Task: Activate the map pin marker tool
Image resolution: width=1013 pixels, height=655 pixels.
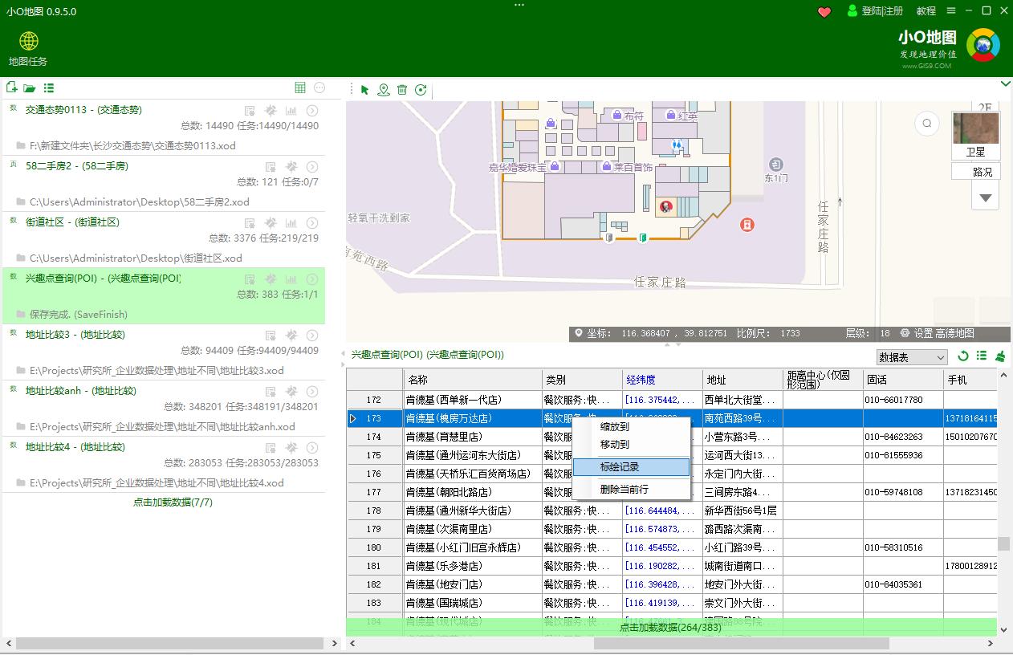Action: (x=384, y=90)
